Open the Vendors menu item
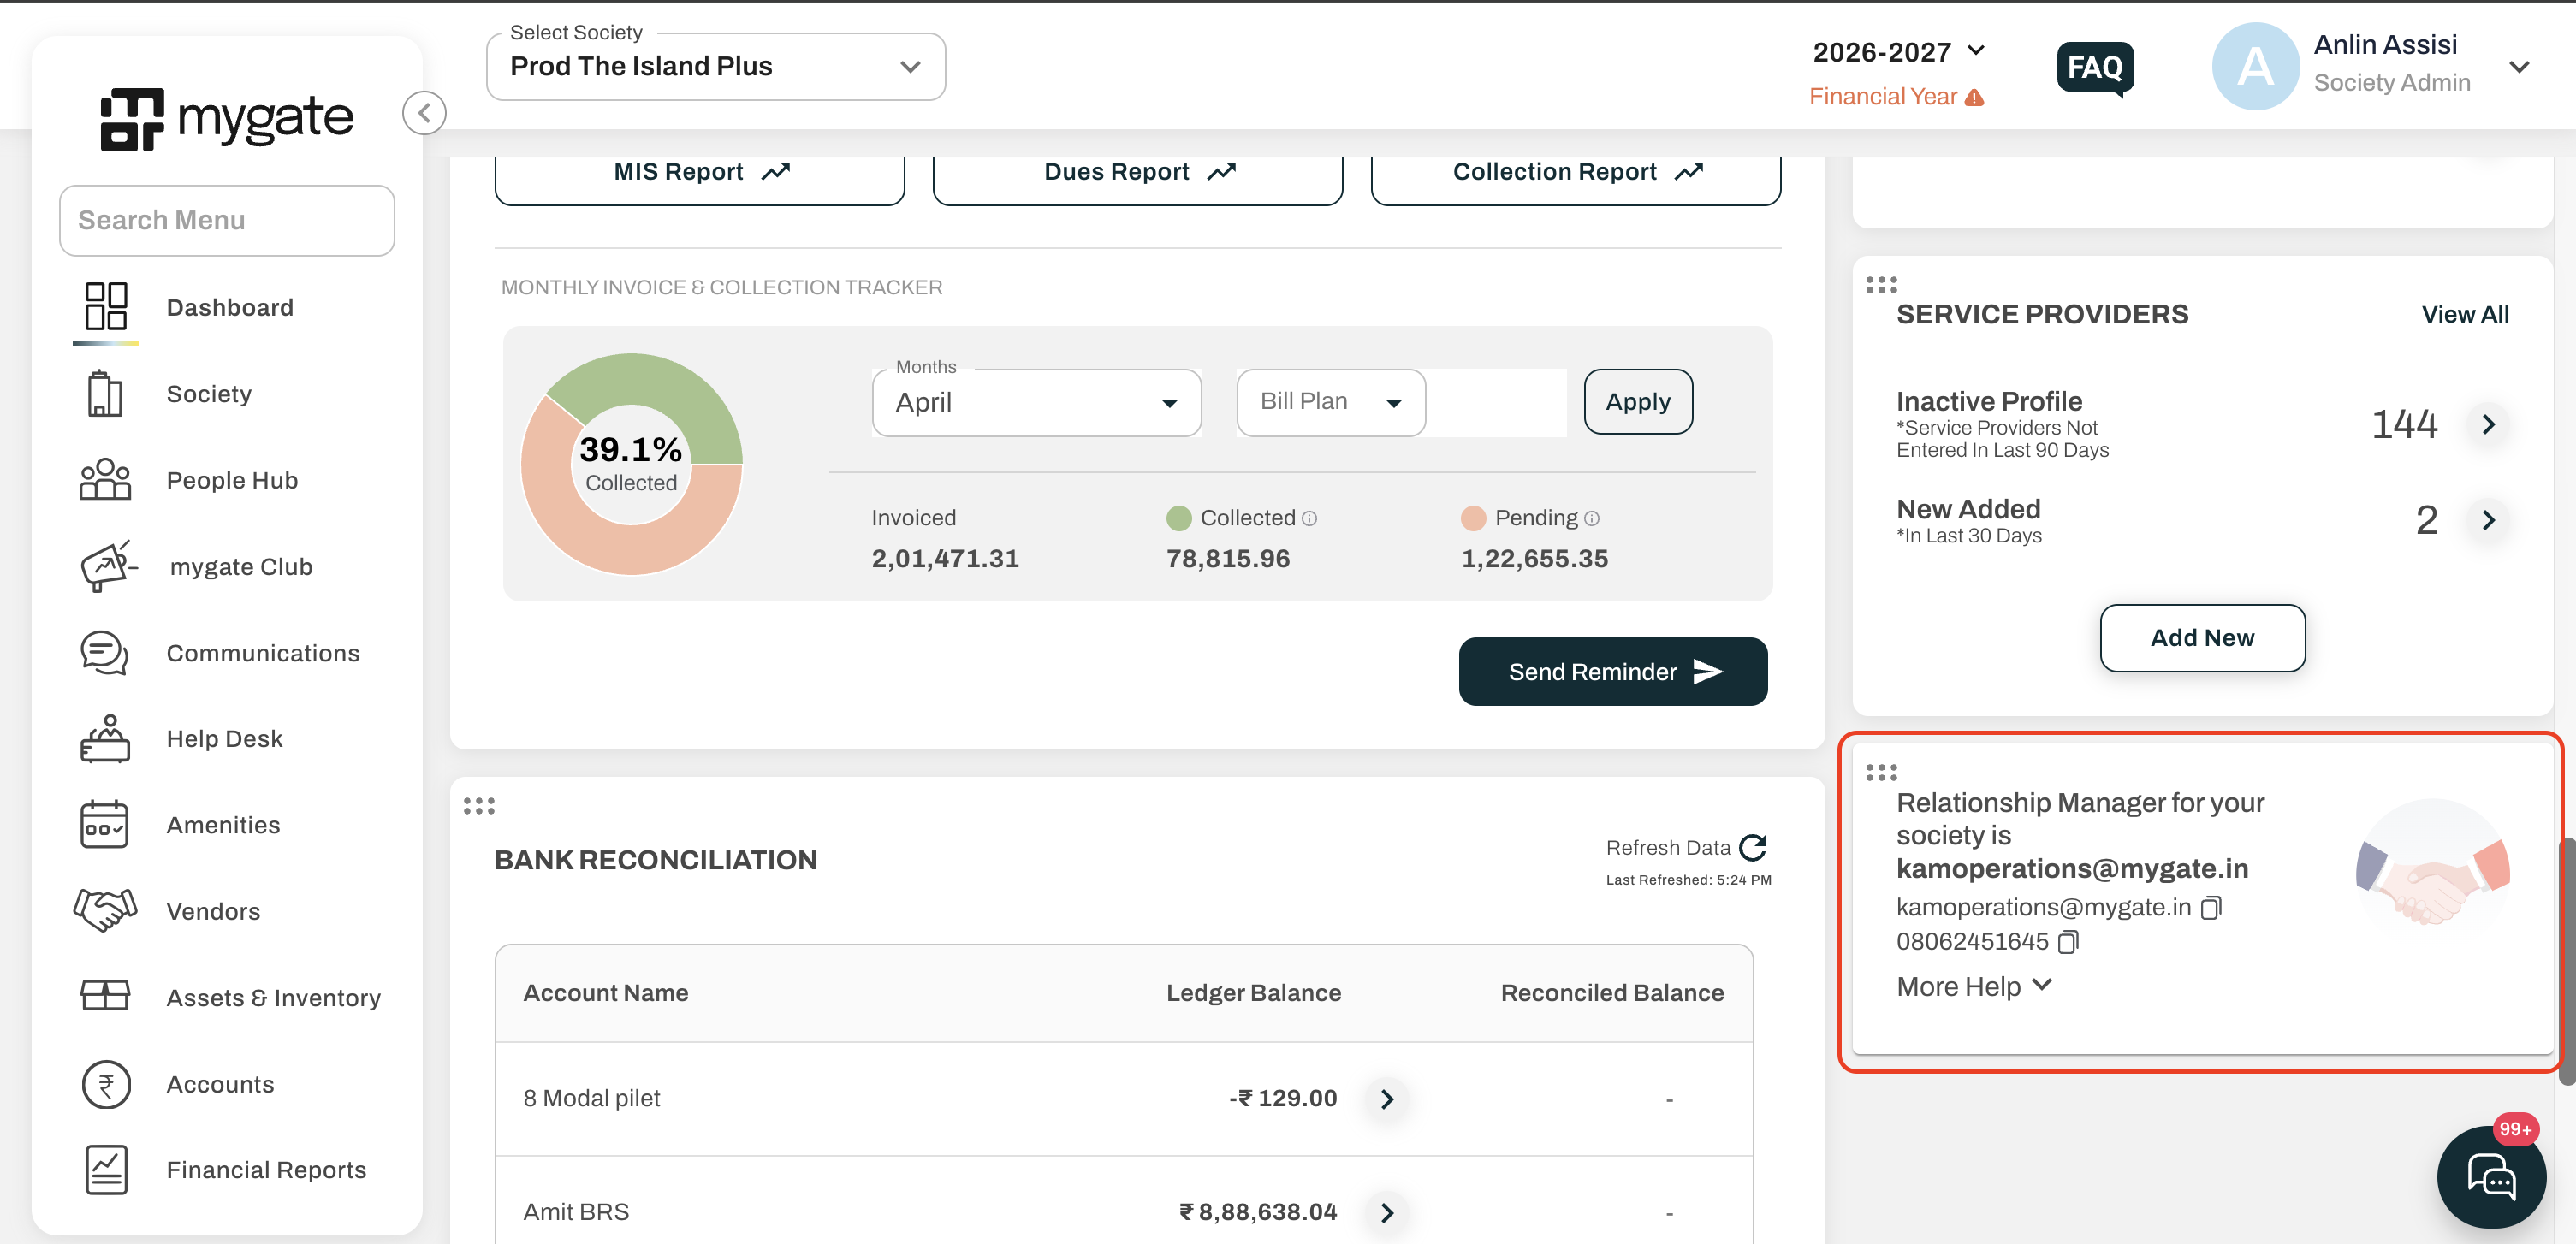2576x1244 pixels. tap(213, 911)
